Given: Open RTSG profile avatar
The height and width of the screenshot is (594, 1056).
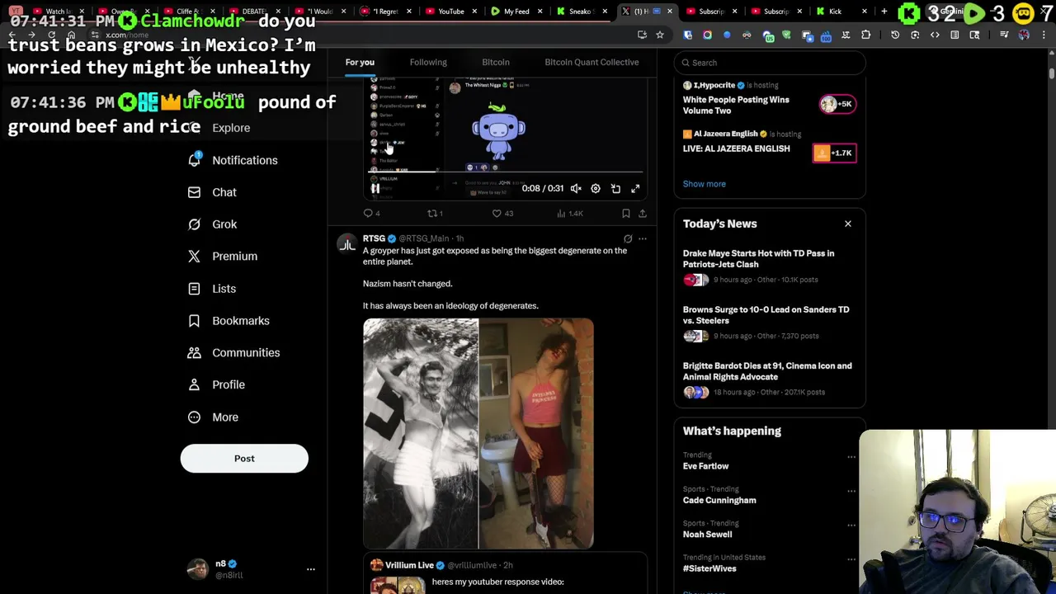Looking at the screenshot, I should point(347,244).
